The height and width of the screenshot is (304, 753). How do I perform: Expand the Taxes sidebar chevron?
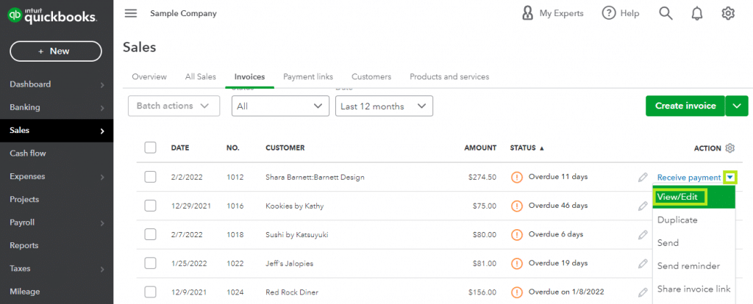coord(102,269)
